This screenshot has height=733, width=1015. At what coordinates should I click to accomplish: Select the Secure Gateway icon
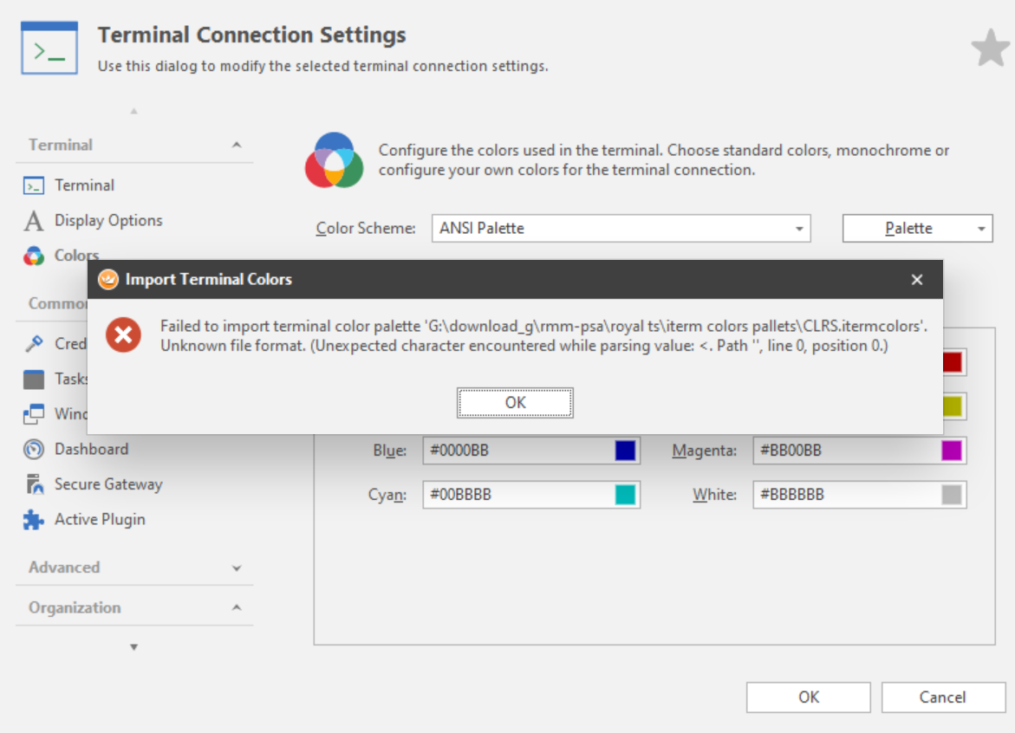coord(34,485)
